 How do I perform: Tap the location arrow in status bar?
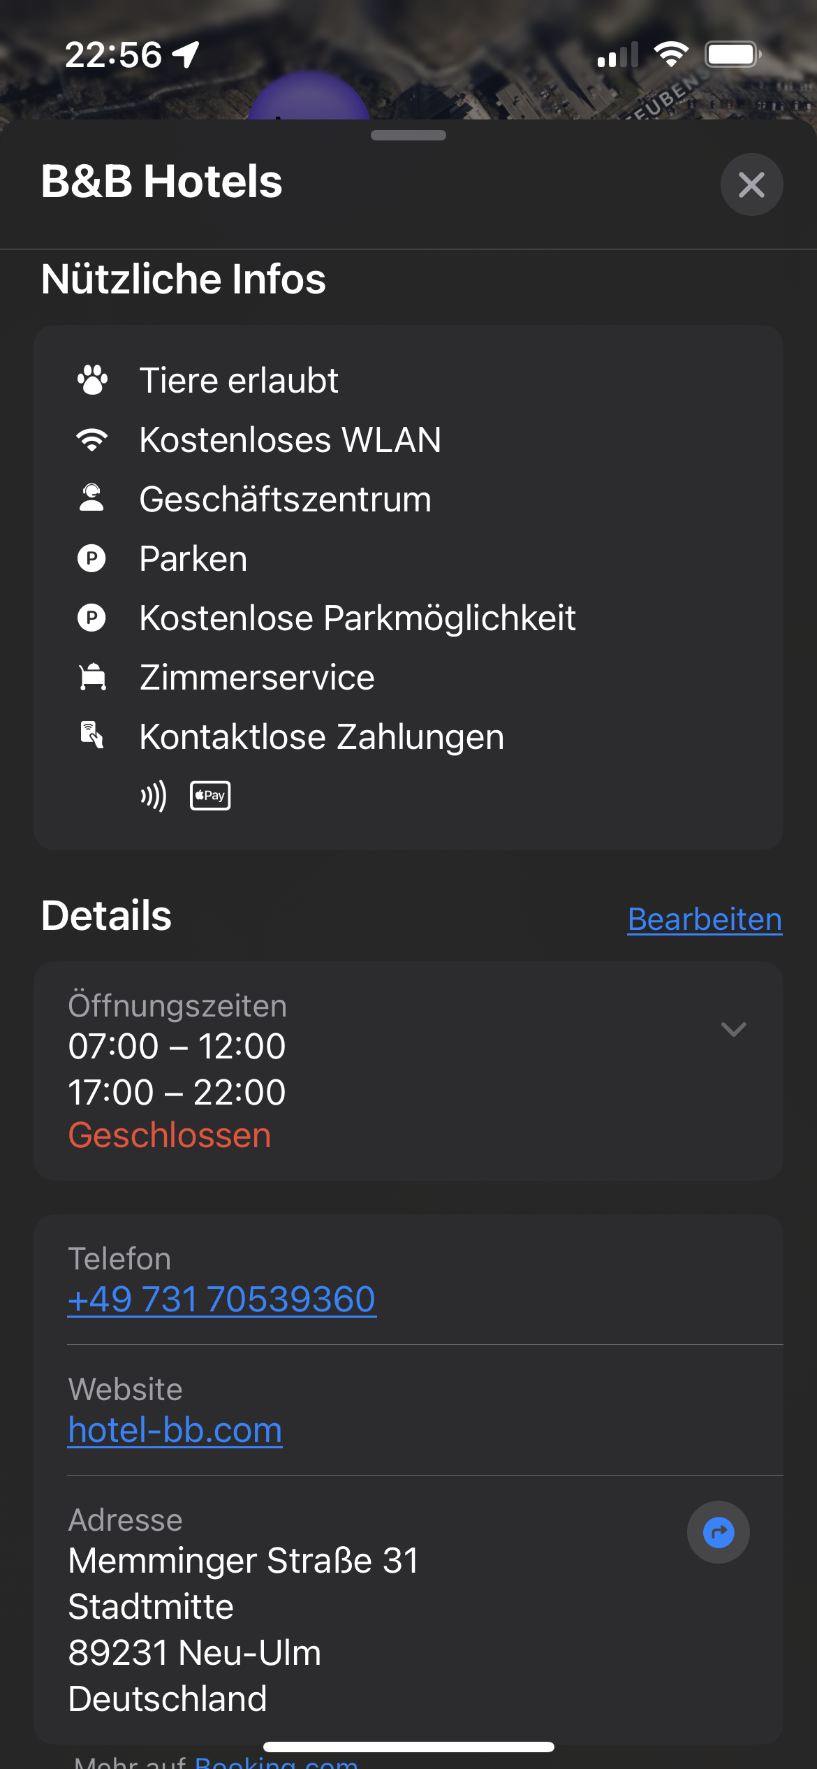186,54
